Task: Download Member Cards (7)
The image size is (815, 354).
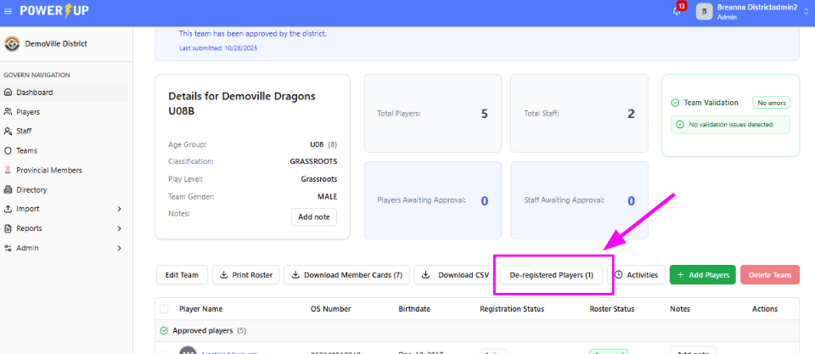Action: point(346,275)
